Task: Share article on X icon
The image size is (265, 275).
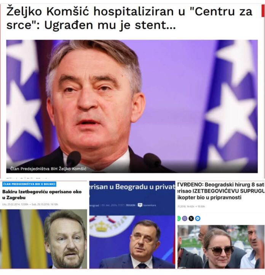Action: (191, 218)
